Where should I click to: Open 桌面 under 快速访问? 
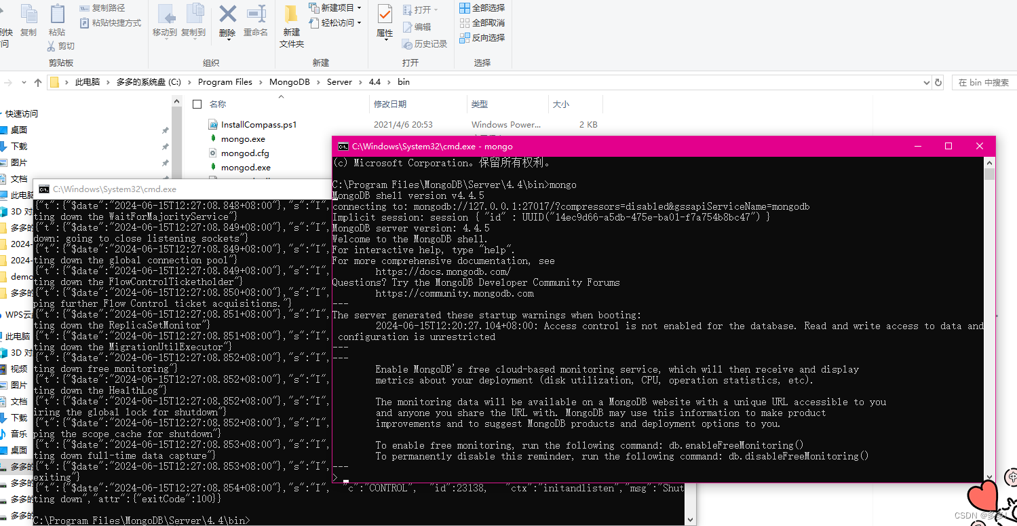point(19,130)
